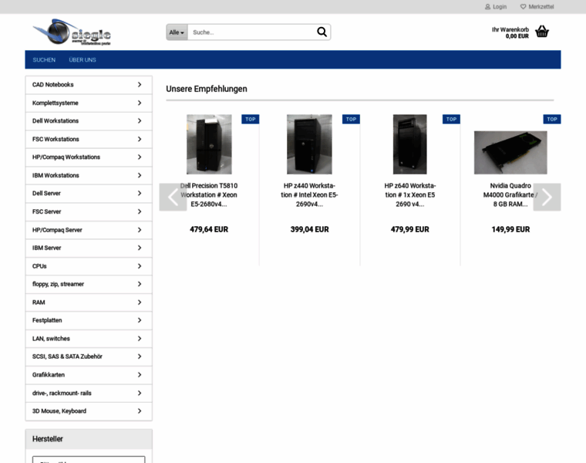This screenshot has height=463, width=586.
Task: Expand Dell Workstations chevron
Action: click(140, 121)
